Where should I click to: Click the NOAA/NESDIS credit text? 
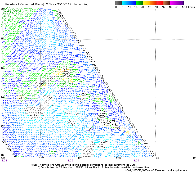coord(156,170)
